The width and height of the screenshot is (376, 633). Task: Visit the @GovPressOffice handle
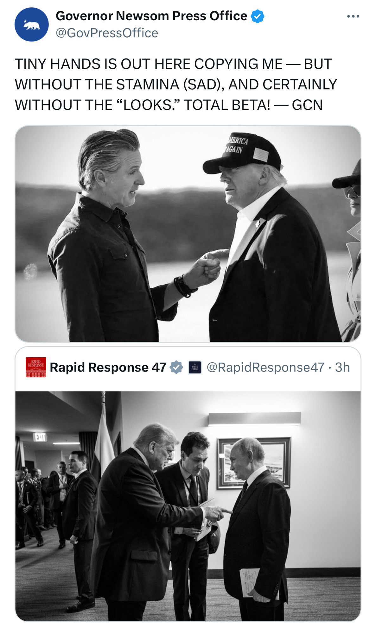pos(107,33)
